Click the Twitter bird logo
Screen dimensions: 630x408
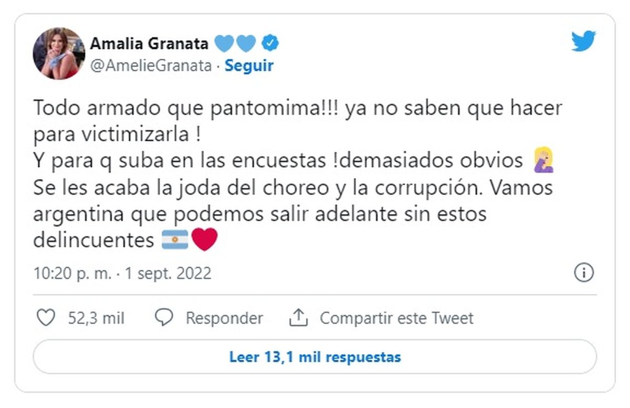583,41
